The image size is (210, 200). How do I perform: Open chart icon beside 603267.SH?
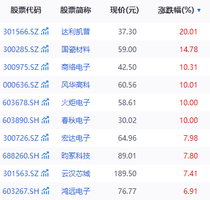45,191
